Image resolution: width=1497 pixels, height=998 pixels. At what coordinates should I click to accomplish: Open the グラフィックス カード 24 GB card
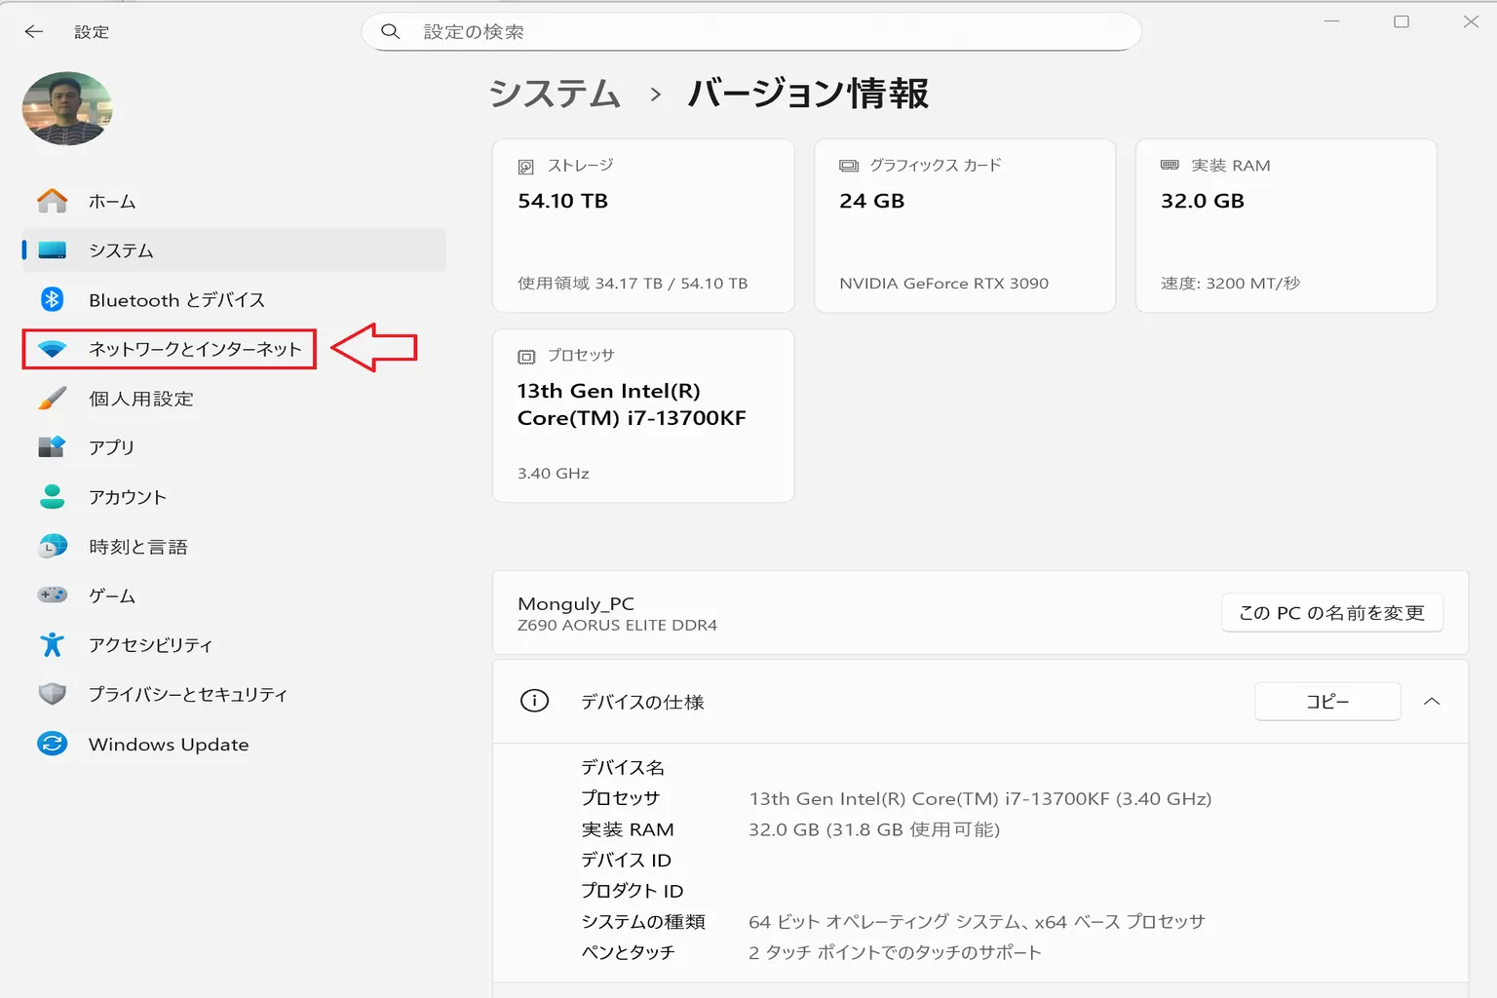(965, 225)
